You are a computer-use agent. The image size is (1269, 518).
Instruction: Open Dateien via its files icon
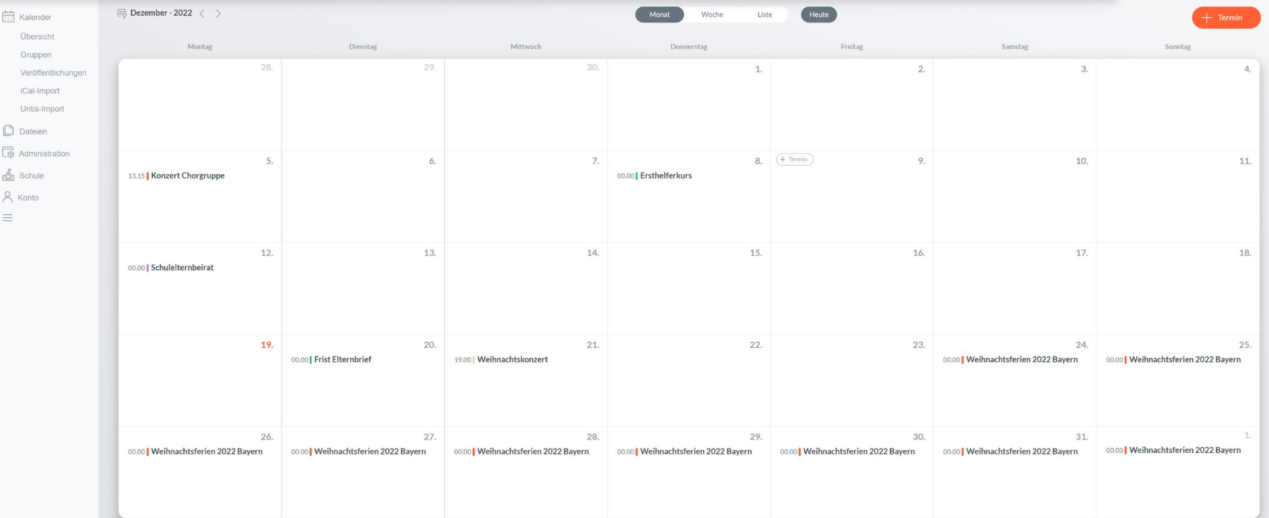[8, 131]
